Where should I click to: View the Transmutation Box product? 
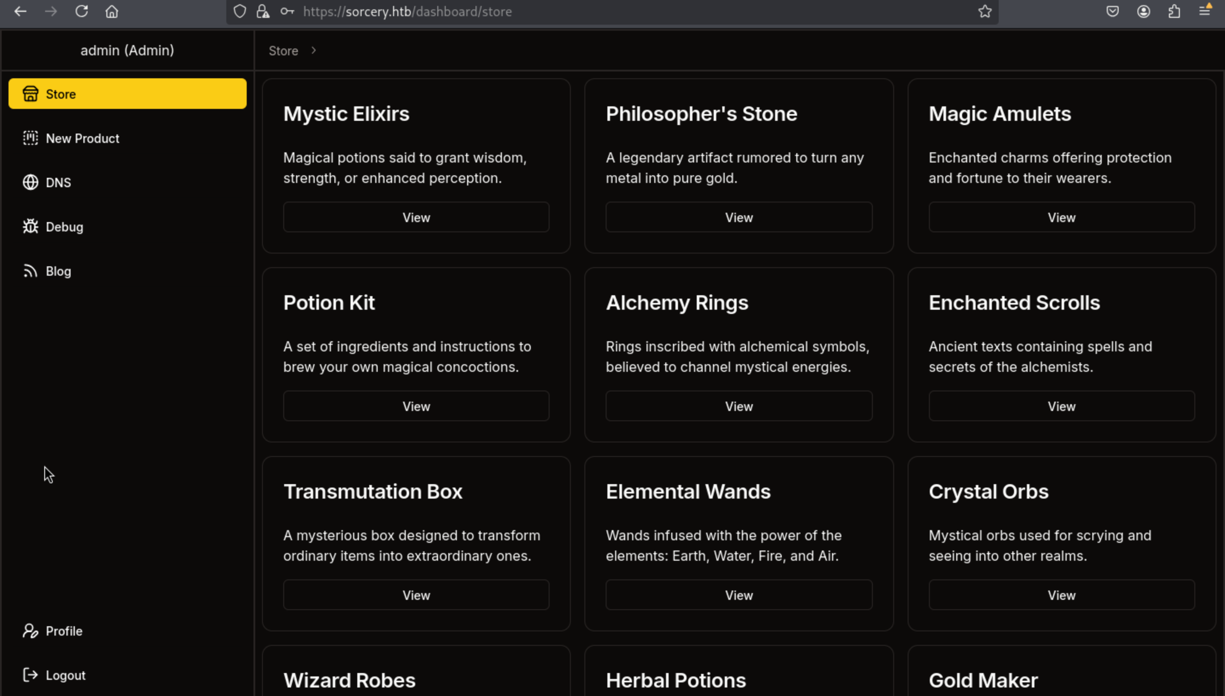(x=416, y=595)
